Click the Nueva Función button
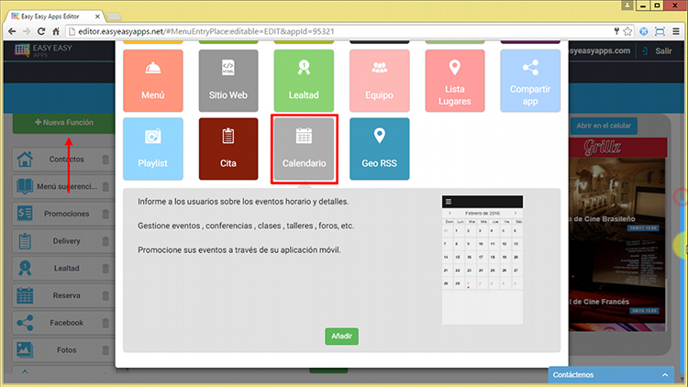The image size is (688, 387). coord(64,123)
